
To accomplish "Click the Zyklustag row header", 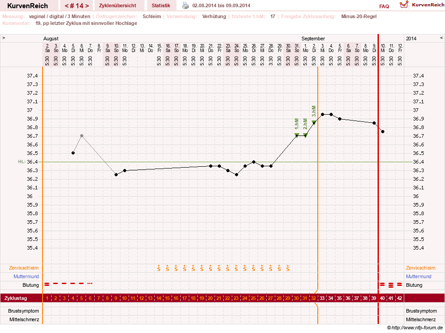I will 15,298.
